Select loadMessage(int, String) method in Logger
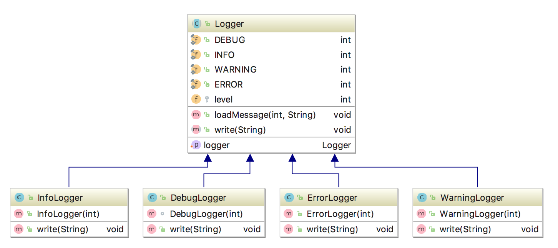Viewport: 558px width, 248px height. click(265, 115)
